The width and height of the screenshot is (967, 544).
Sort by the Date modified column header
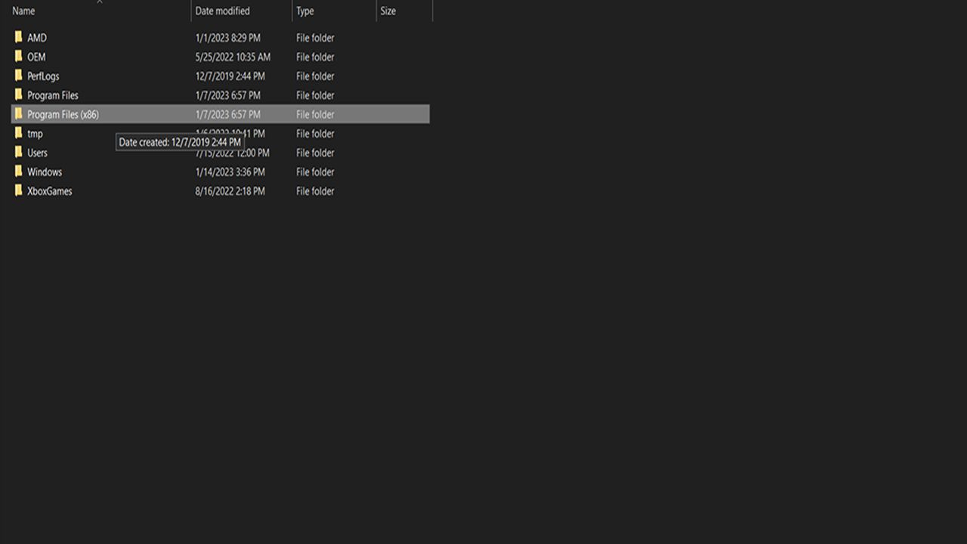tap(222, 11)
